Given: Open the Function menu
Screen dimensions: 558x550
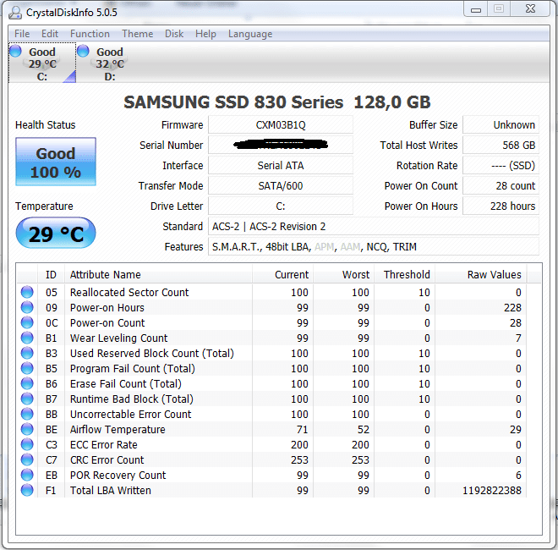Looking at the screenshot, I should [x=90, y=34].
